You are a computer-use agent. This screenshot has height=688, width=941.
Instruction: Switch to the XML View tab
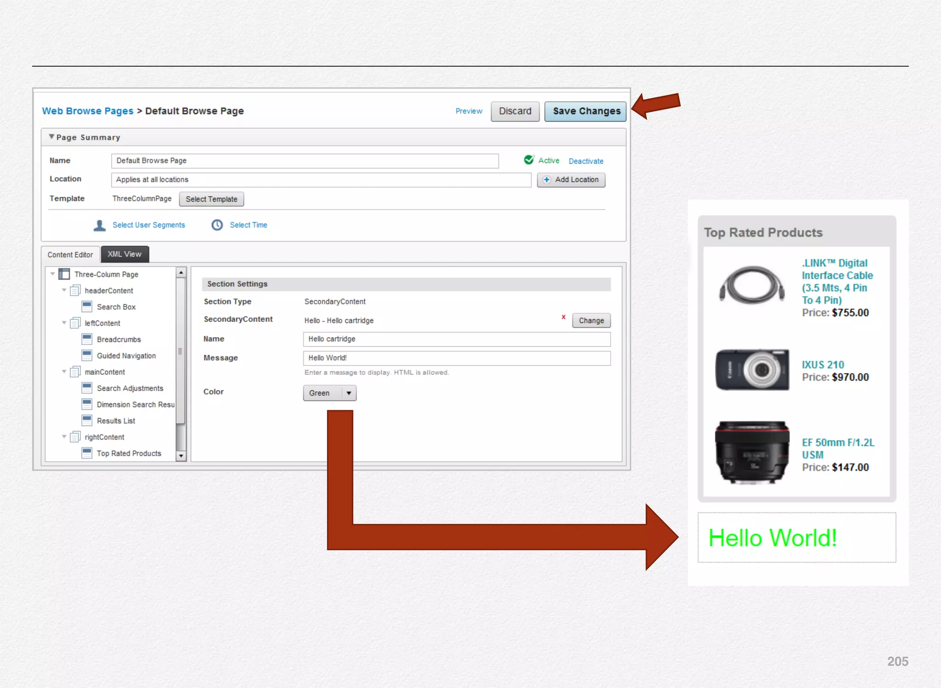pyautogui.click(x=125, y=254)
